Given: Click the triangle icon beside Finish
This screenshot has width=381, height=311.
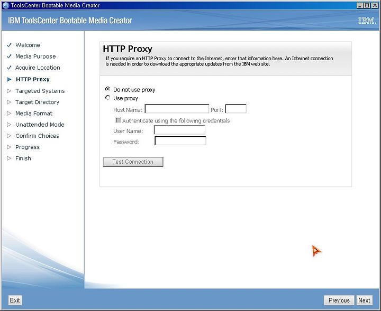Looking at the screenshot, I should [x=9, y=158].
